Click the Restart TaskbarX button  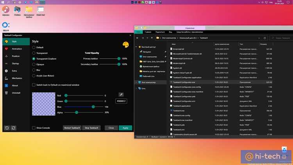72,128
